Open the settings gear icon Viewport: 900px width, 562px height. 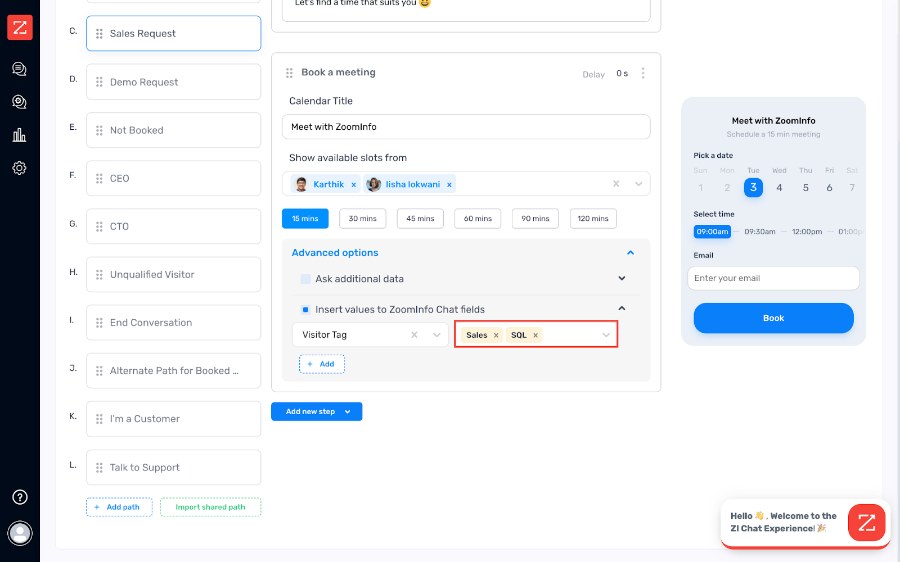tap(20, 168)
